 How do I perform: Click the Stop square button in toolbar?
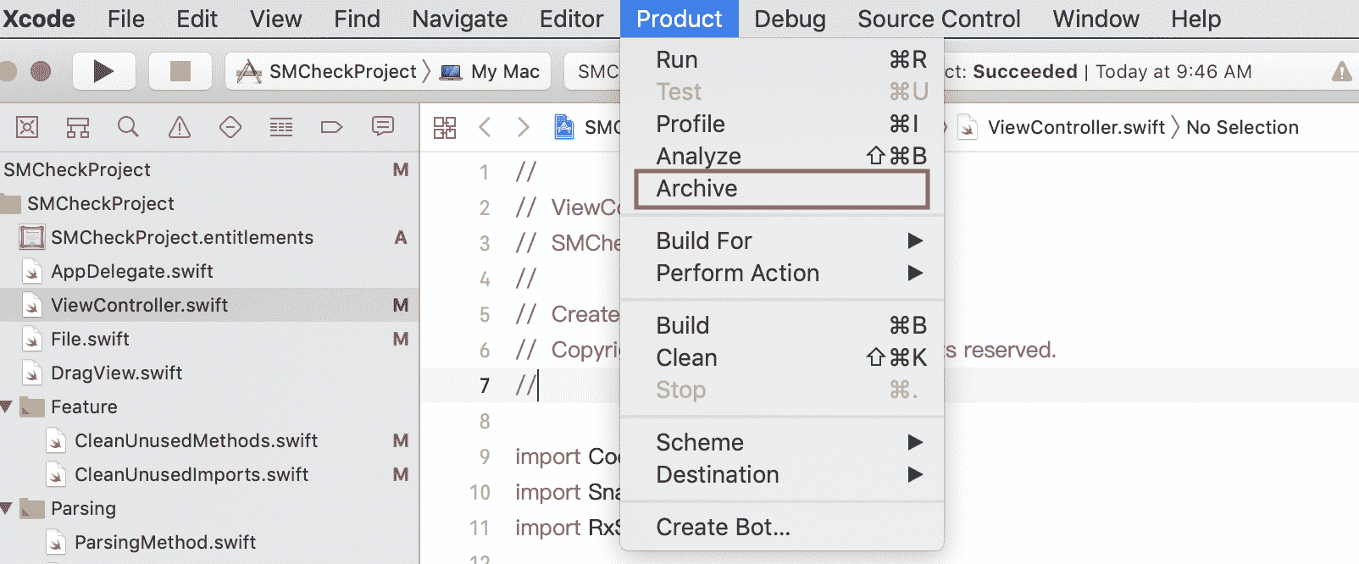(x=180, y=71)
